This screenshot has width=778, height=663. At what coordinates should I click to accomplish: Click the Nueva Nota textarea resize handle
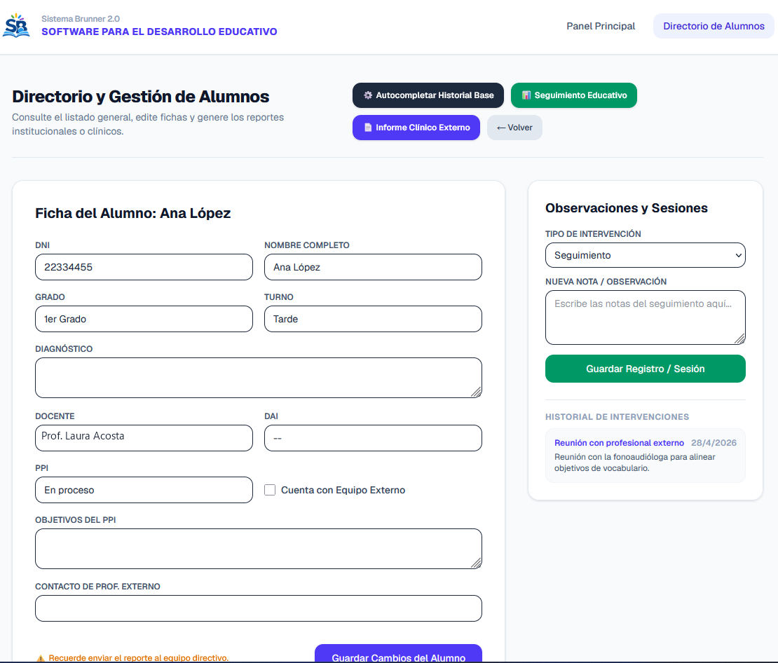tap(739, 339)
